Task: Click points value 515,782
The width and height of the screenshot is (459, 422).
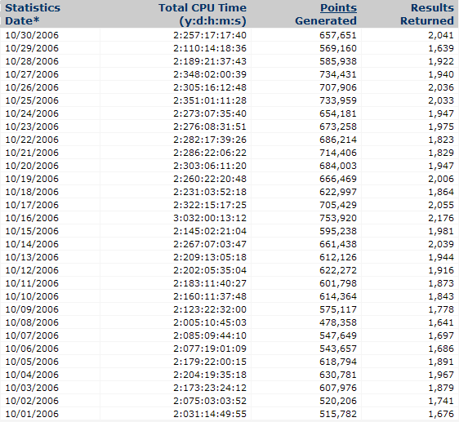Action: (338, 414)
